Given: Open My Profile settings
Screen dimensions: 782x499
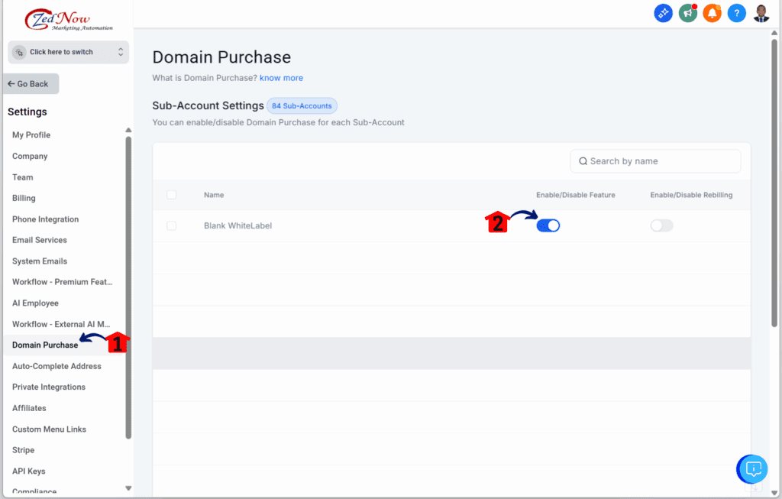Looking at the screenshot, I should [x=31, y=134].
